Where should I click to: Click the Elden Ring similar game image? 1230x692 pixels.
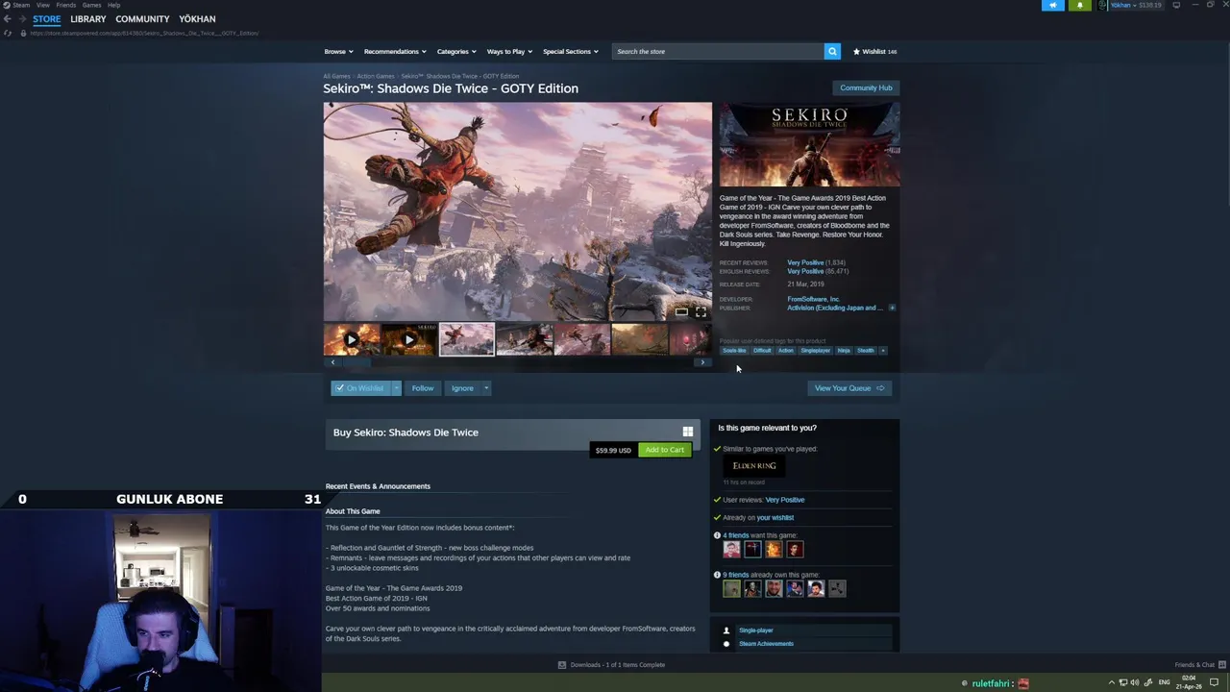pyautogui.click(x=754, y=465)
